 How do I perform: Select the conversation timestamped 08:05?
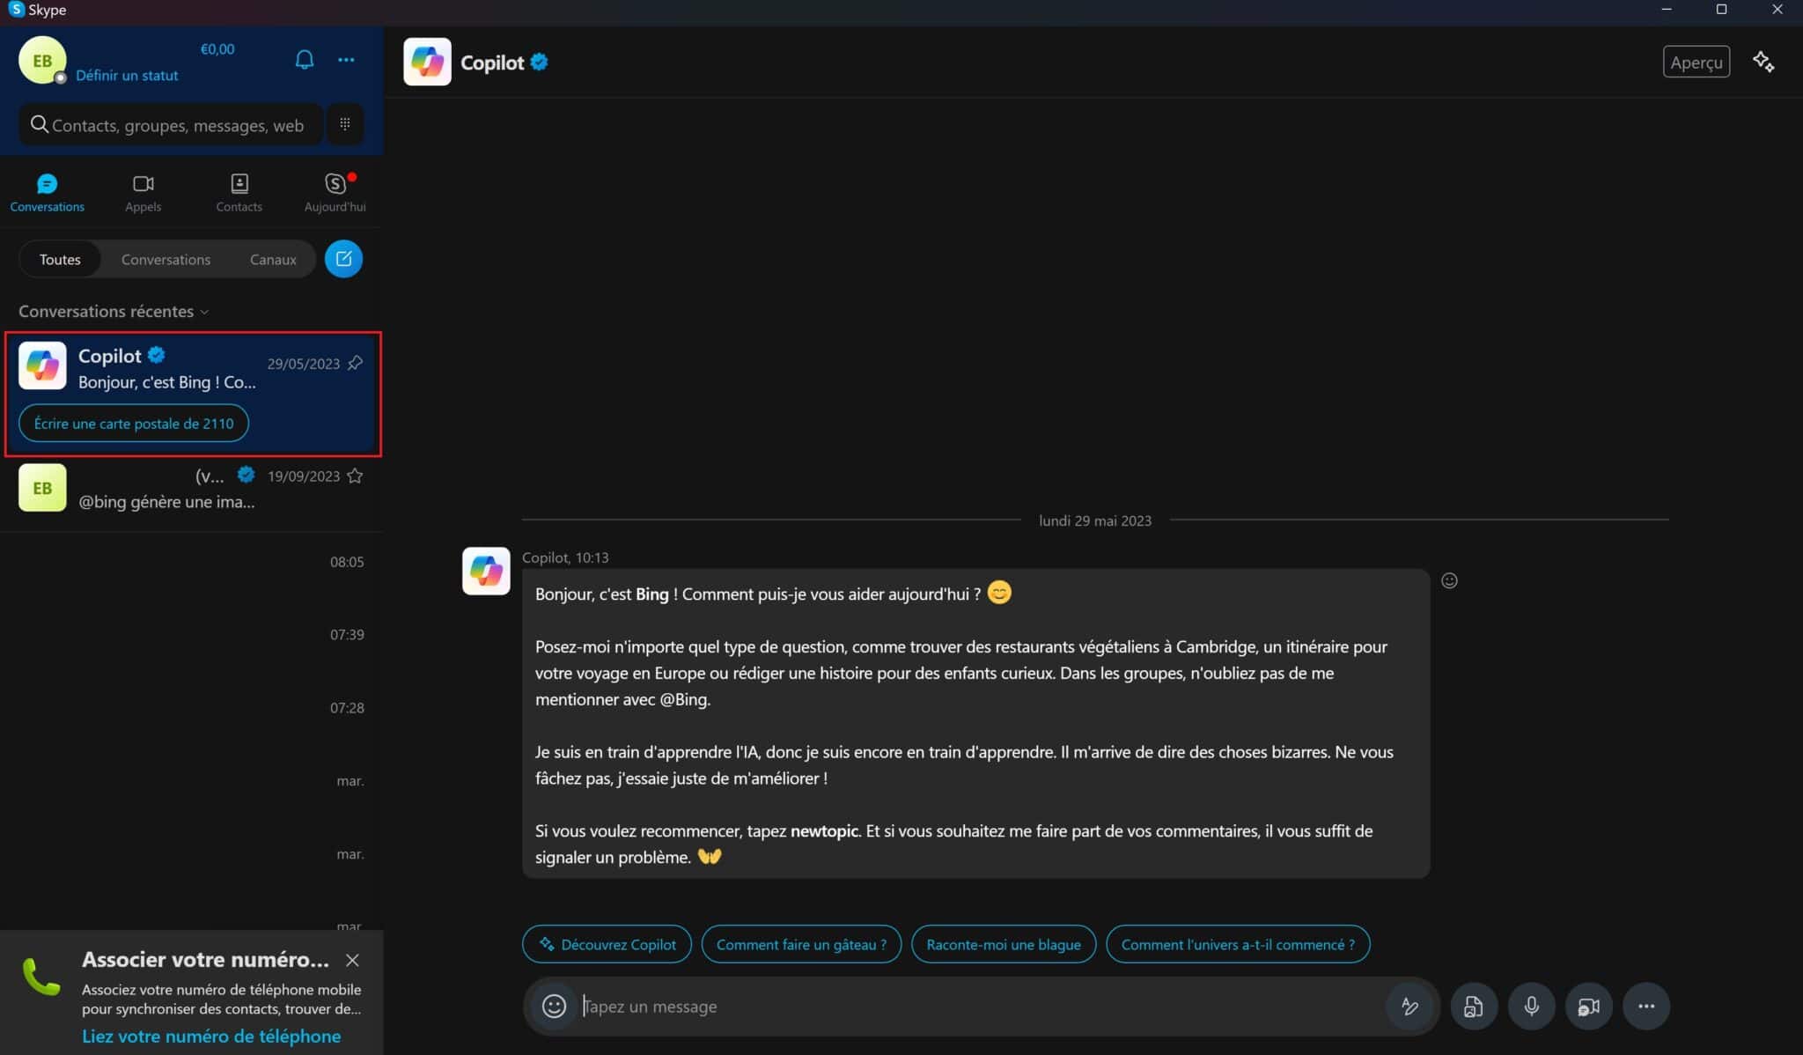(192, 562)
